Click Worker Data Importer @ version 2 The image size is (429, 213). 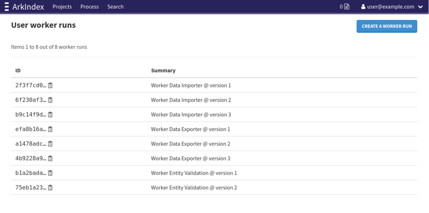[x=191, y=100]
